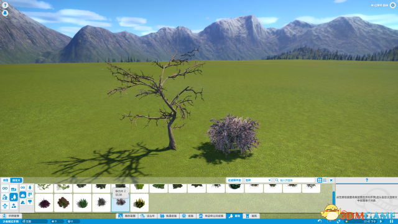Open the sort-by dropdown
Image resolution: width=398 pixels, height=224 pixels.
point(257,180)
